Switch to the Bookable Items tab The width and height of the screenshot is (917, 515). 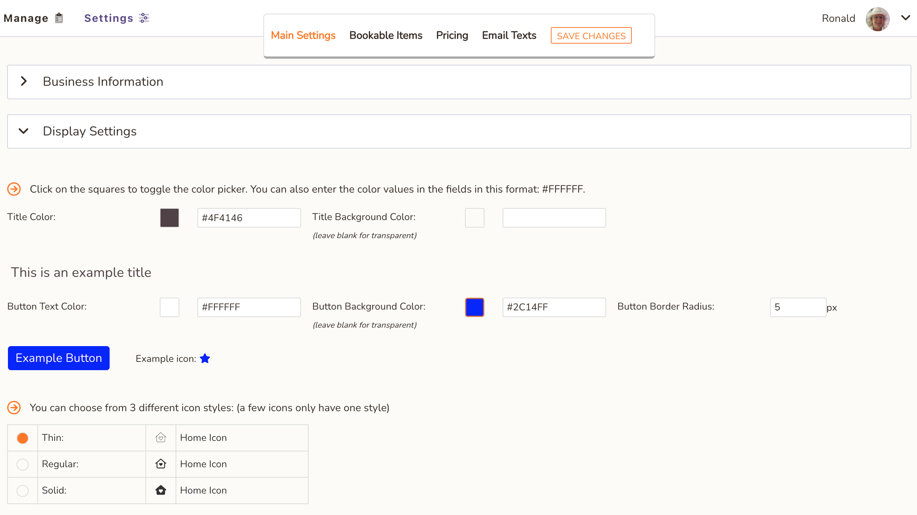[x=386, y=35]
